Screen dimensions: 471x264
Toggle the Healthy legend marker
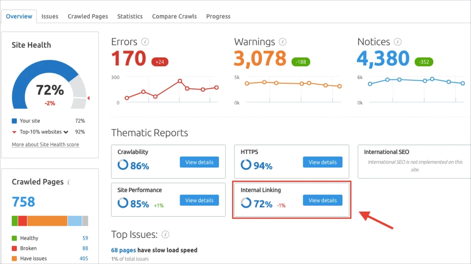[x=14, y=238]
